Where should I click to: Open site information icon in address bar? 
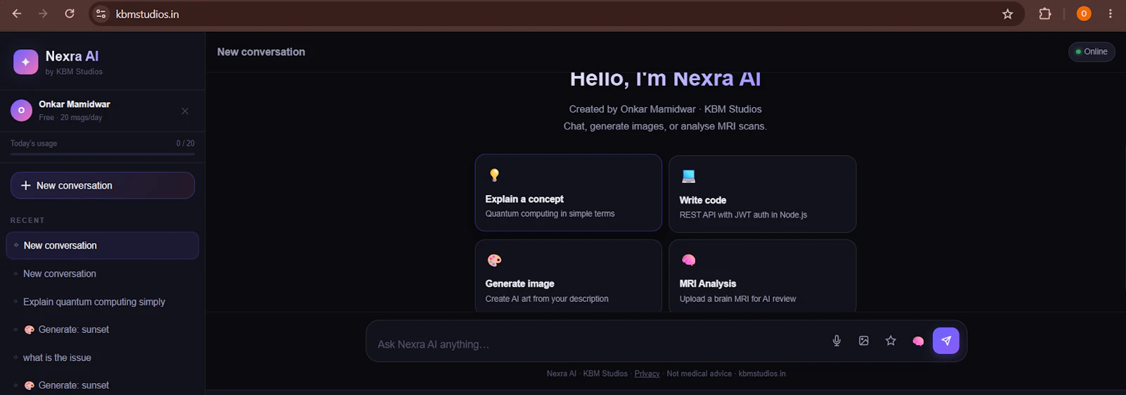click(x=101, y=14)
